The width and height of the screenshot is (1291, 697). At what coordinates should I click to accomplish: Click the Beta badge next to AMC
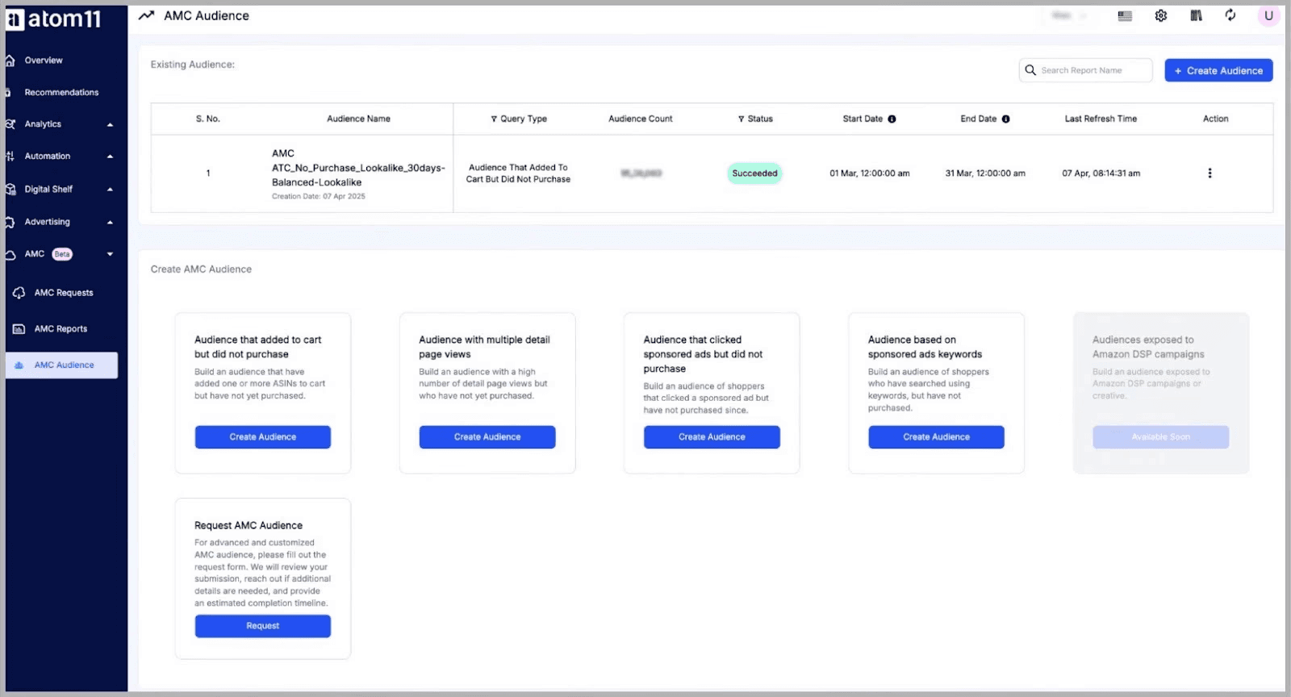pos(62,254)
